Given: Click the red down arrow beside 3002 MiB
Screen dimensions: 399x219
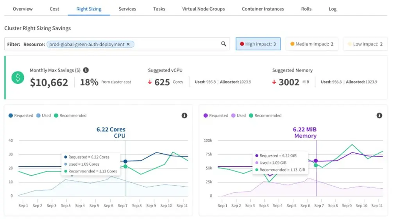Looking at the screenshot, I should [x=274, y=82].
